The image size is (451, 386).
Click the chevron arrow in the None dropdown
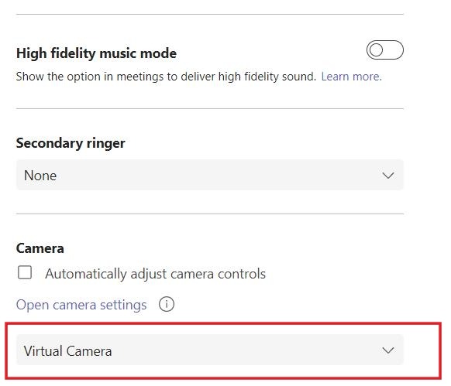pos(388,175)
